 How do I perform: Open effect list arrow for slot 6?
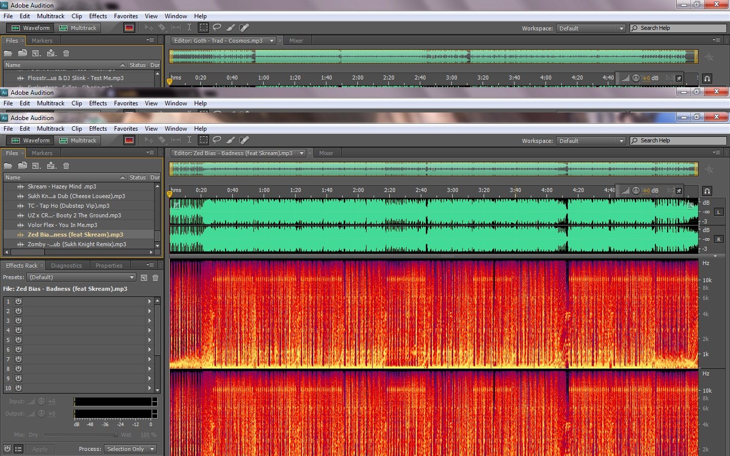pos(150,350)
